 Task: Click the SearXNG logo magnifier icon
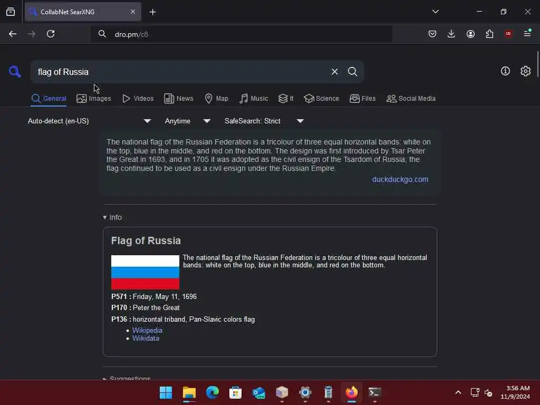[x=15, y=72]
